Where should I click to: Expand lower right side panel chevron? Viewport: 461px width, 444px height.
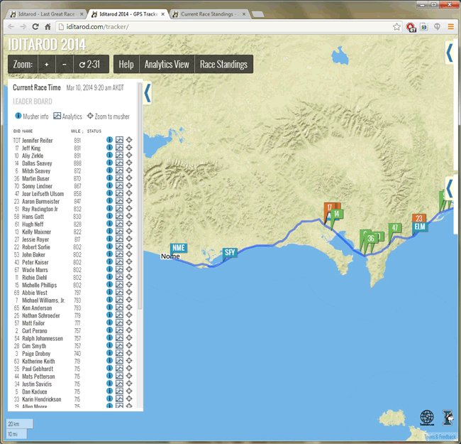pos(449,188)
